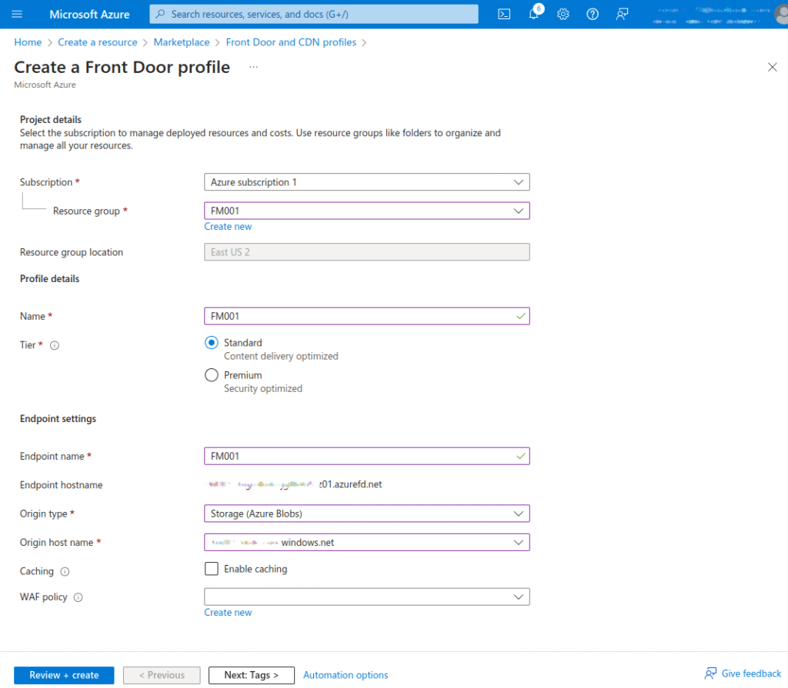Image resolution: width=788 pixels, height=688 pixels.
Task: Click the search magnifier icon
Action: 160,14
